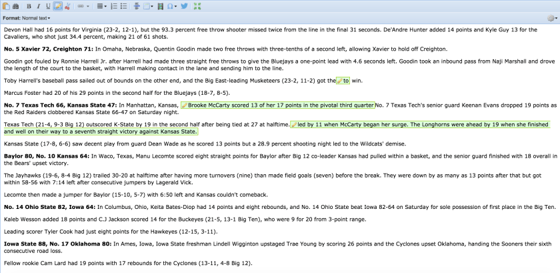
Task: Click the film strip media icon
Action: 160,6
